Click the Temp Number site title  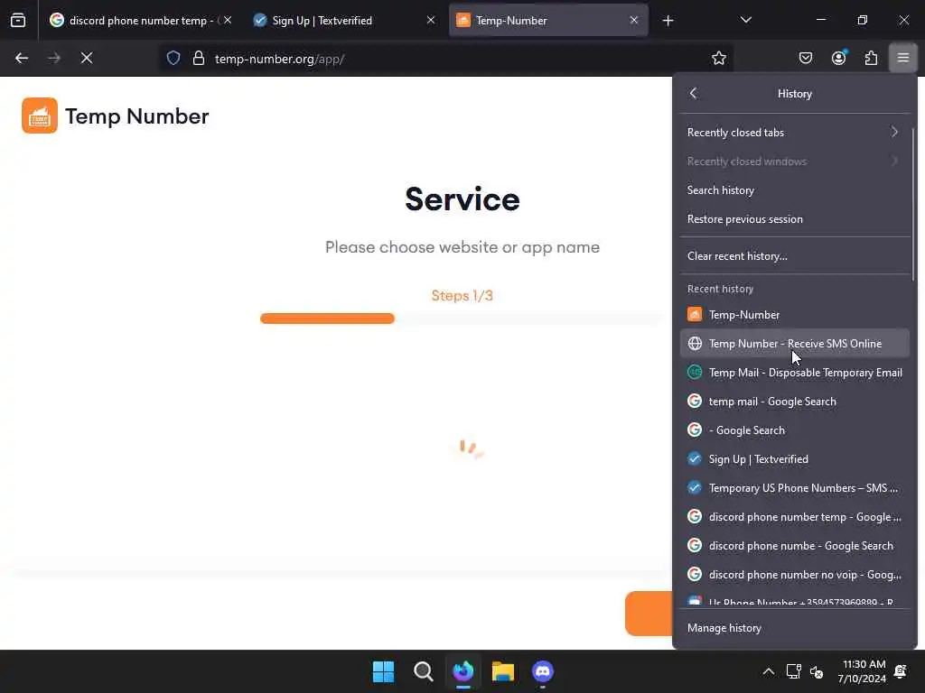(137, 116)
